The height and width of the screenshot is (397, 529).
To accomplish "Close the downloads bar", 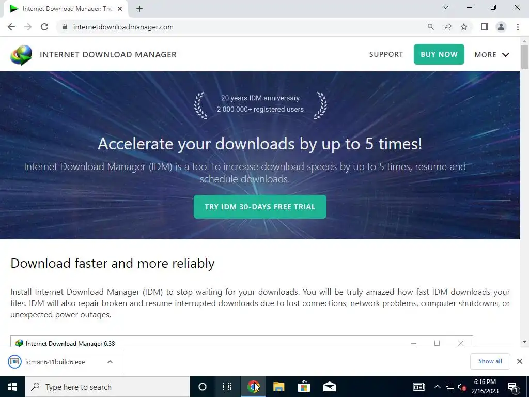I will (520, 361).
